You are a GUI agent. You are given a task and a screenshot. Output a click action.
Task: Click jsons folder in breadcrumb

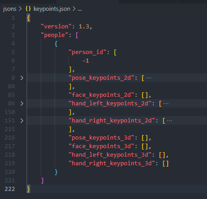click(9, 9)
